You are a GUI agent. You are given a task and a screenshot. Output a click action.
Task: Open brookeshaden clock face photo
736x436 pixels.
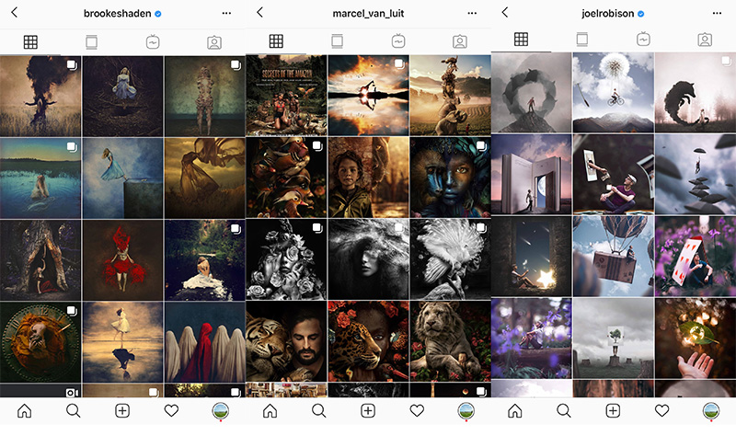[x=40, y=342]
